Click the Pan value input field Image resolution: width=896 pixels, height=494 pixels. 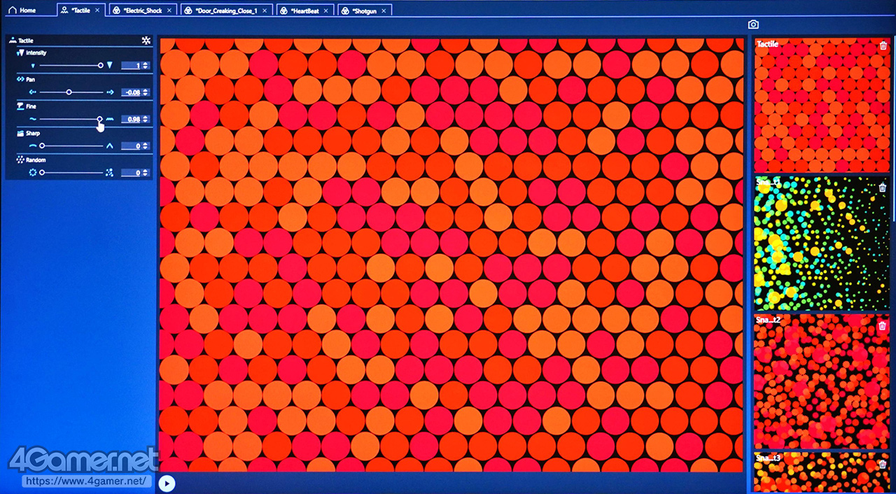131,92
